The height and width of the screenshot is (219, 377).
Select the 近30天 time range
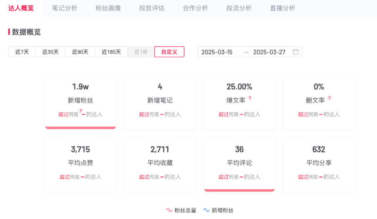click(50, 52)
